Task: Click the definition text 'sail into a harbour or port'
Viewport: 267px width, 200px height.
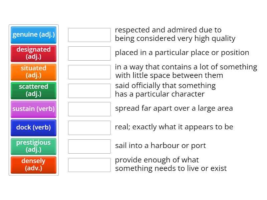Action: click(160, 146)
